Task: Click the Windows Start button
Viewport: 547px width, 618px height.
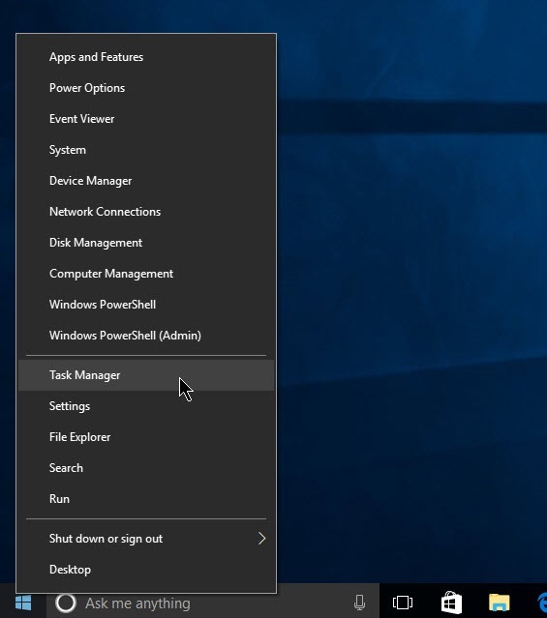Action: [23, 603]
